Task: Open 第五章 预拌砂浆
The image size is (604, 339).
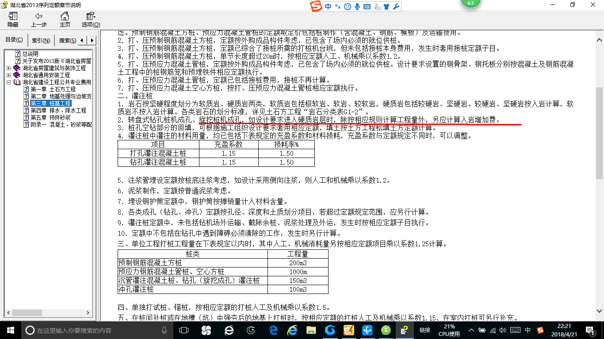Action: [50, 117]
